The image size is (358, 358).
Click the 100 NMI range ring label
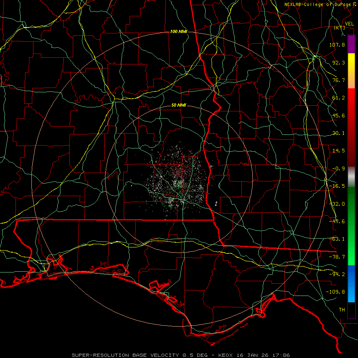179,31
